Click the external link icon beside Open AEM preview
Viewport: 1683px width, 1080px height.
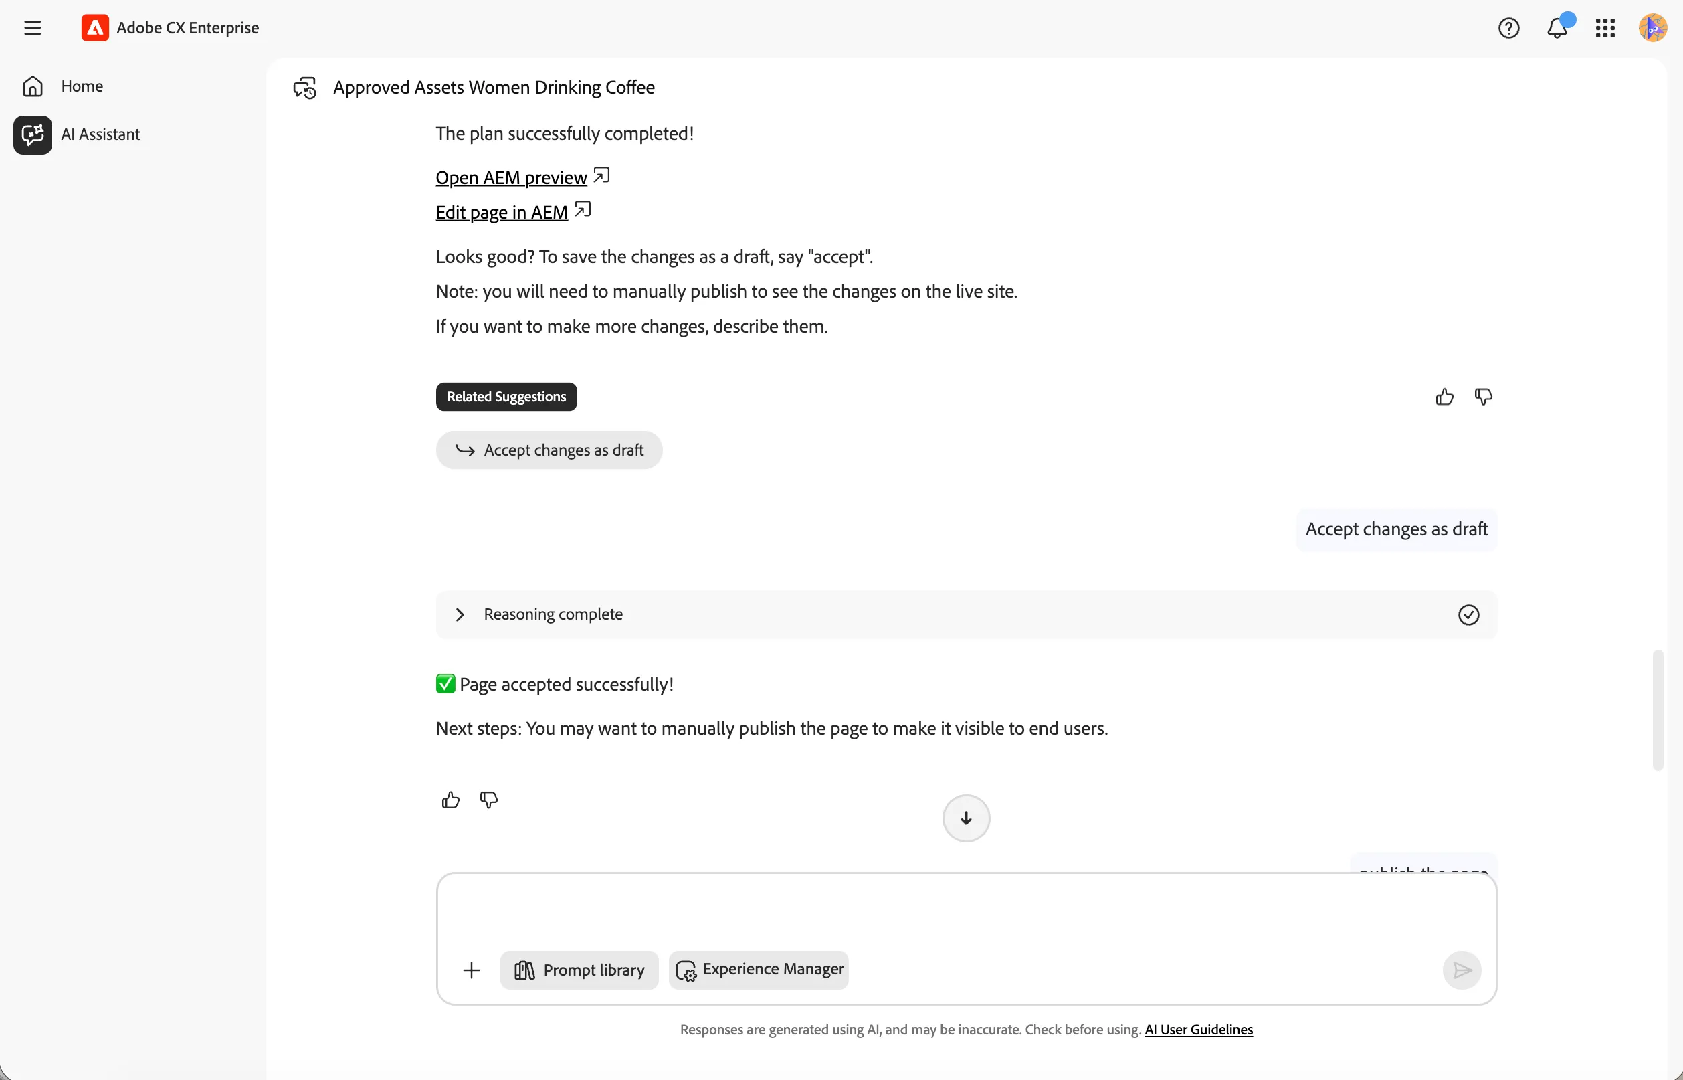click(x=601, y=175)
